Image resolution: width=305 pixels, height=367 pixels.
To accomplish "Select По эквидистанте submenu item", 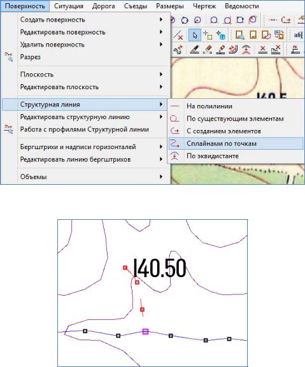I will click(236, 156).
